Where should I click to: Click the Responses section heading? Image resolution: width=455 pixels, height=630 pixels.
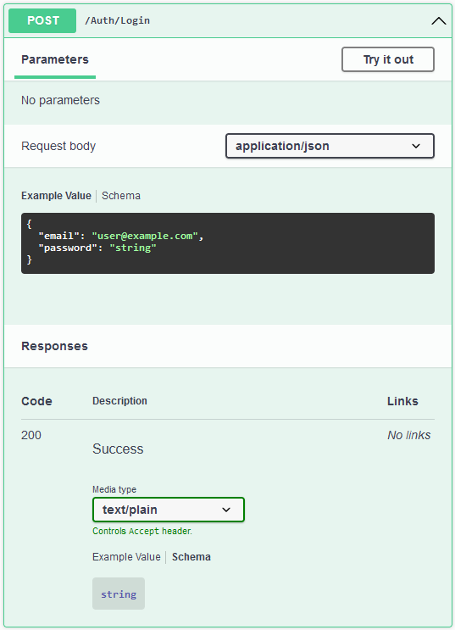pyautogui.click(x=54, y=346)
